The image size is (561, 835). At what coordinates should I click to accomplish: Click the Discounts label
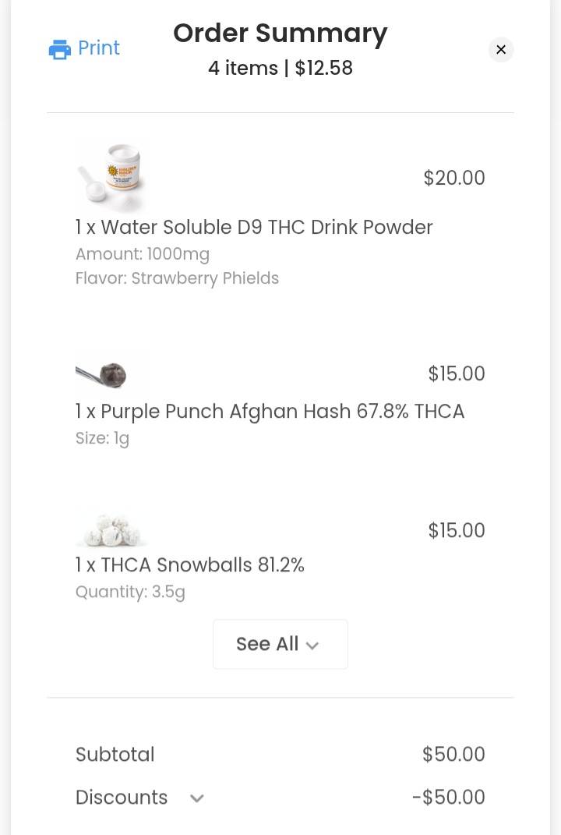point(122,798)
